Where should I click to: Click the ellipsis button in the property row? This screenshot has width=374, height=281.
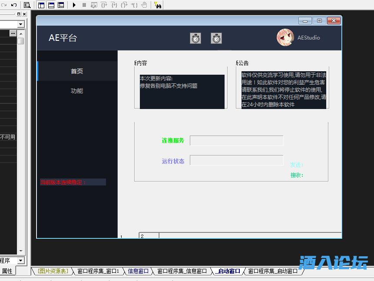tap(13, 33)
